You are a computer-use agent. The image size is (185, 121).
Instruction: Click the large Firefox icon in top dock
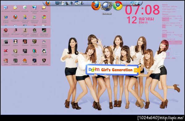point(96,6)
